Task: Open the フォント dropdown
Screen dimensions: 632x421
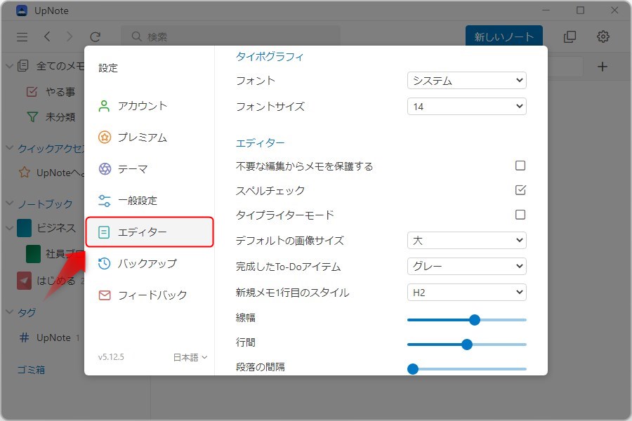Action: pos(467,81)
